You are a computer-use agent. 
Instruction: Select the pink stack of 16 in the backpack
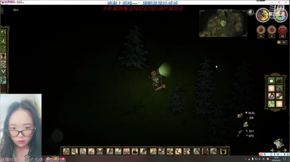point(279,88)
